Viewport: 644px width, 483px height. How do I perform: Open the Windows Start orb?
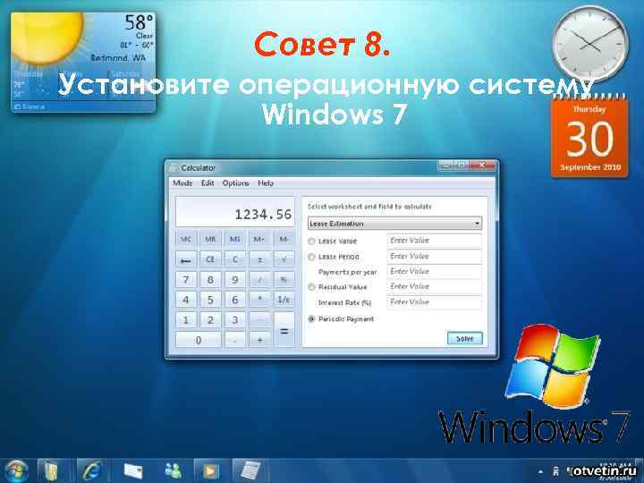click(x=15, y=470)
